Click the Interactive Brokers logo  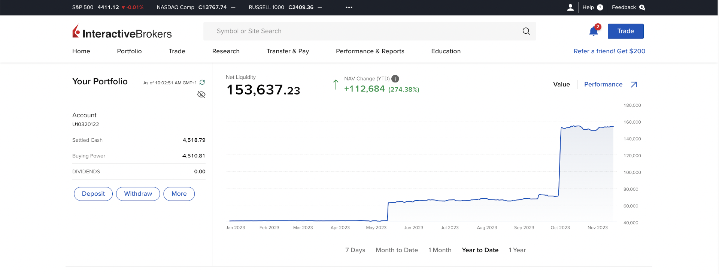click(x=122, y=32)
